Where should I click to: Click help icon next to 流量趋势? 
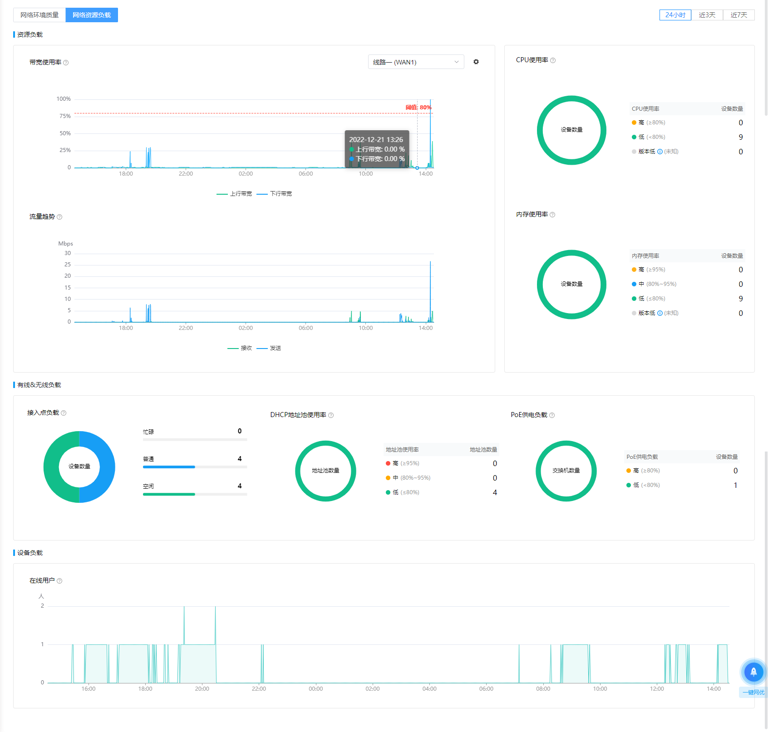tap(59, 217)
